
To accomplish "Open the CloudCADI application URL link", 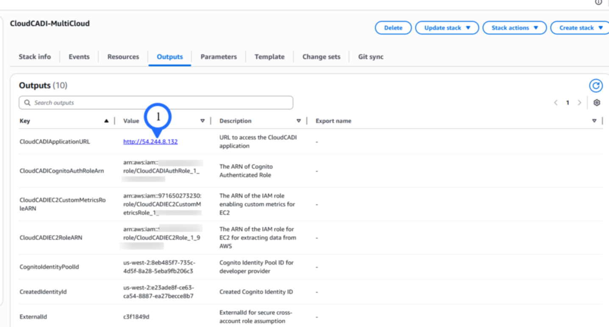I will click(x=150, y=142).
